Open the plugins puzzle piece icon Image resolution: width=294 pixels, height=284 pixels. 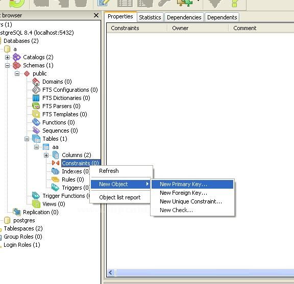(185, 3)
